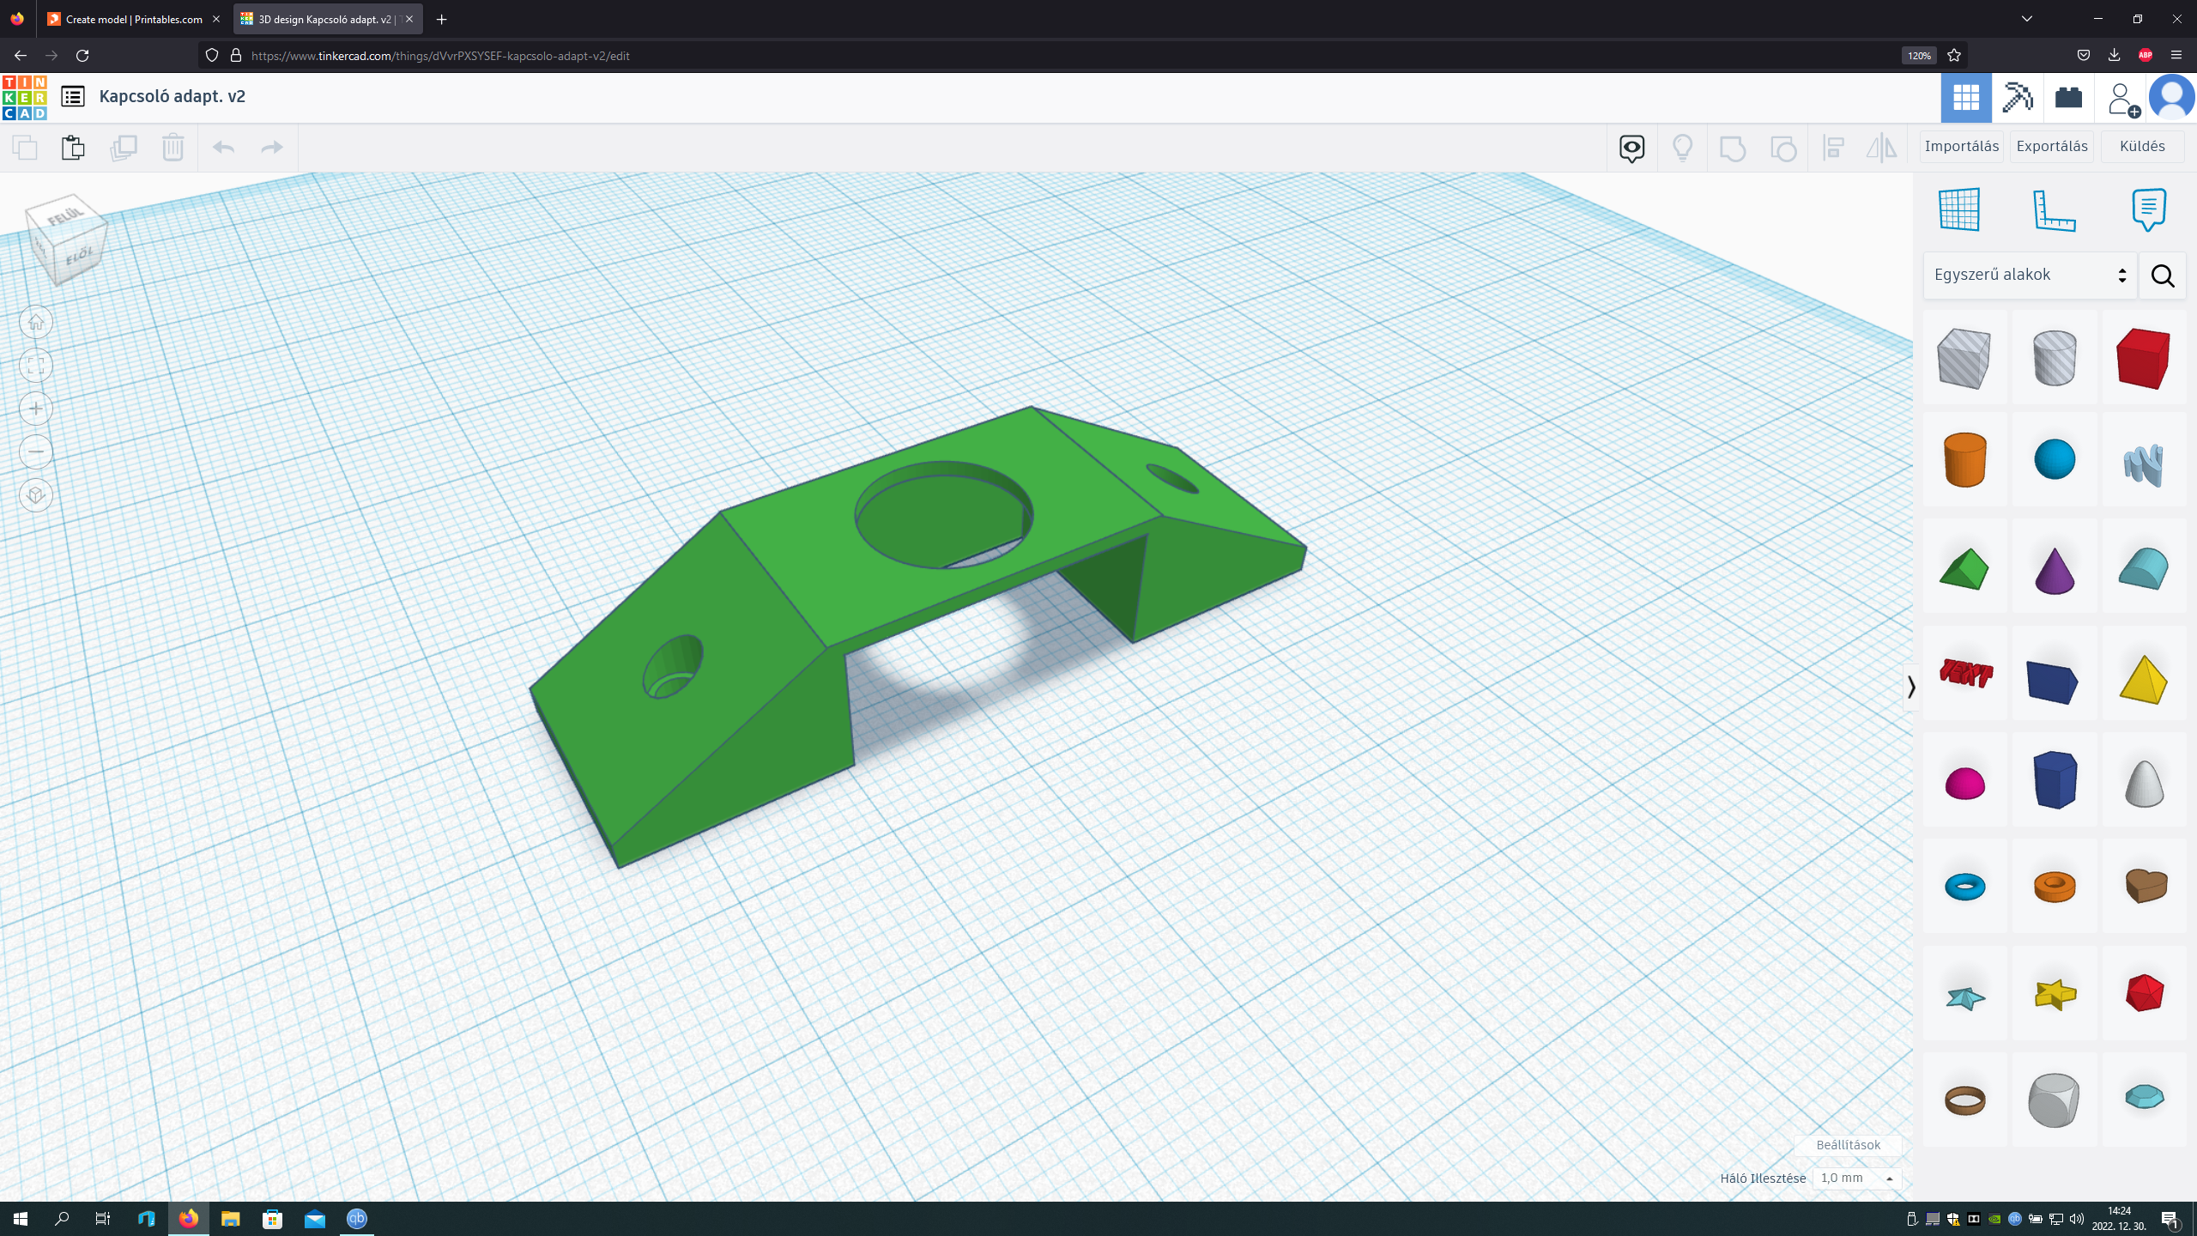Open the designs list icon

pyautogui.click(x=73, y=96)
